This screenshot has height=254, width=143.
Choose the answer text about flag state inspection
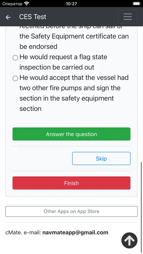coord(63,62)
